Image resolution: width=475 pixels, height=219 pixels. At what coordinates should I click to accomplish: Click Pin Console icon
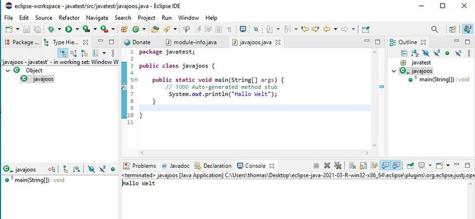[x=410, y=166]
